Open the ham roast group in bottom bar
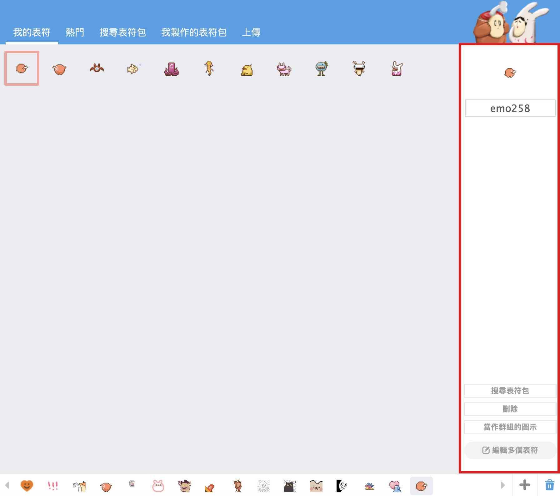 (106, 487)
